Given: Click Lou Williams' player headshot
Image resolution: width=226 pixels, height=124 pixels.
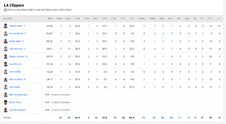Looking at the screenshot, I should pos(6,64).
